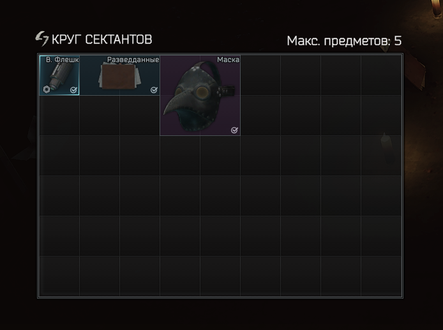Click the empty cell right of the mask's top

tap(260, 75)
